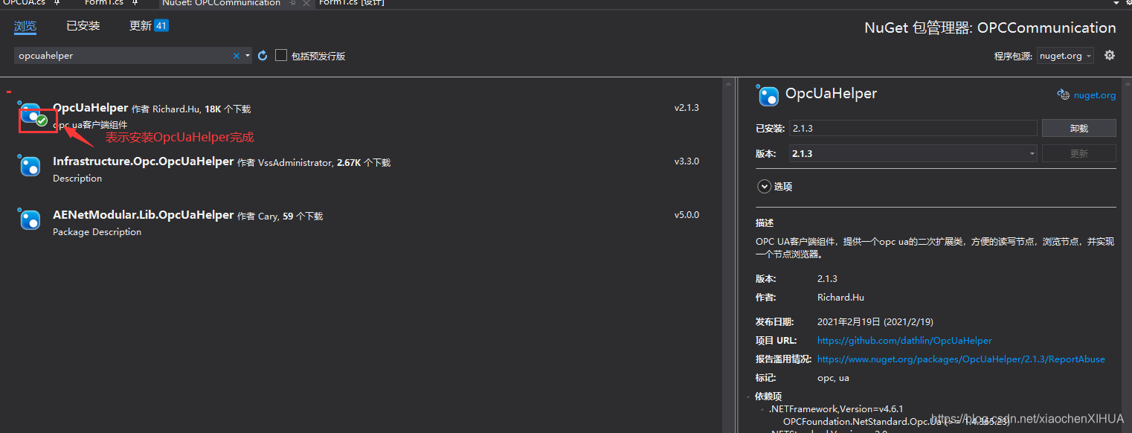
Task: Activate the NuGet: OPCCommunication document tab
Action: (222, 3)
